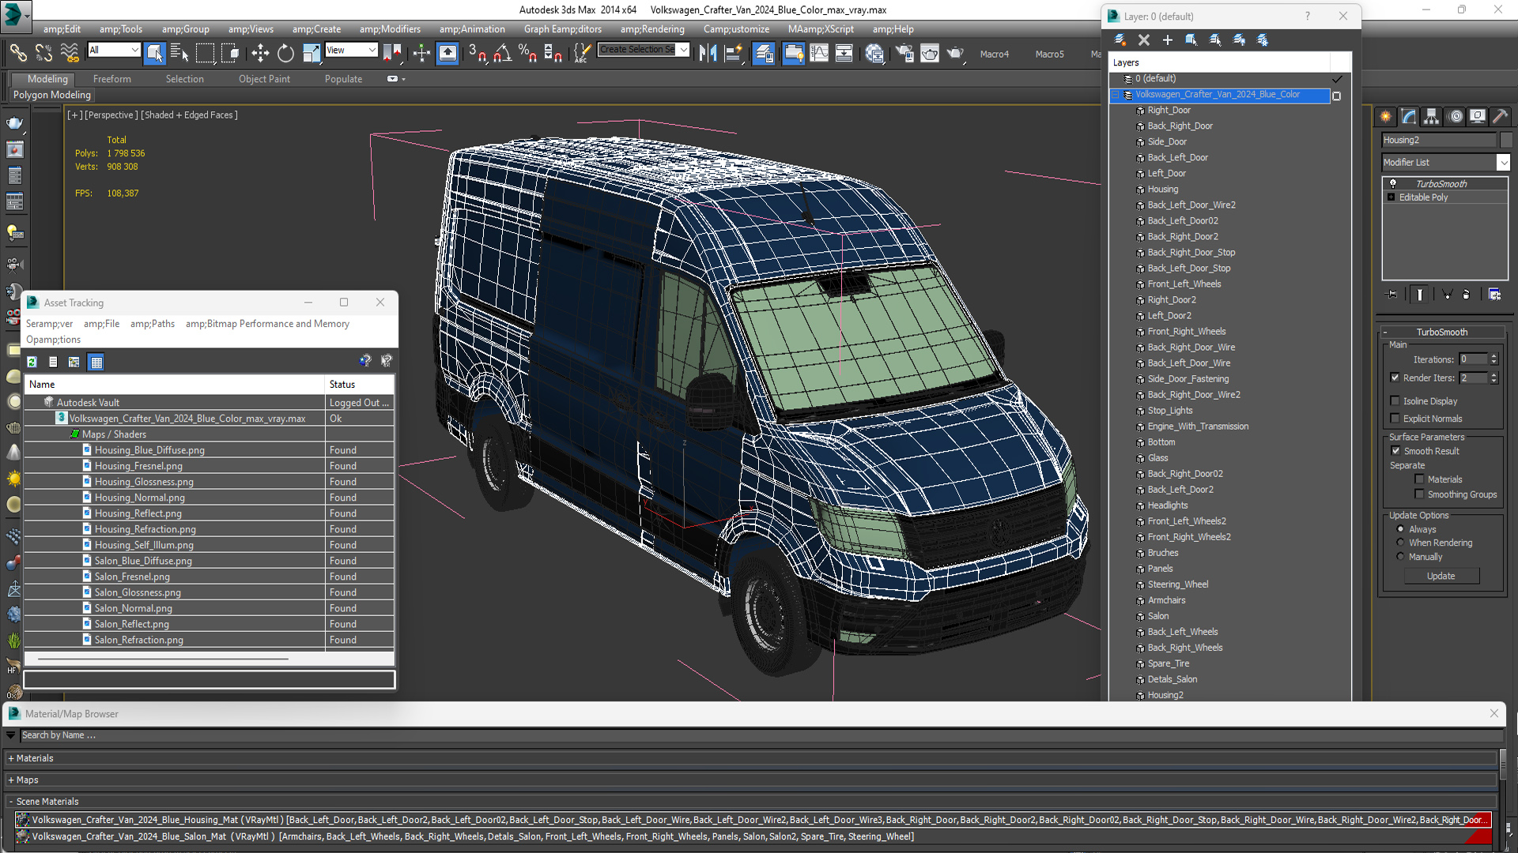This screenshot has height=853, width=1518.
Task: Open Paths menu in Asset Tracking
Action: (153, 324)
